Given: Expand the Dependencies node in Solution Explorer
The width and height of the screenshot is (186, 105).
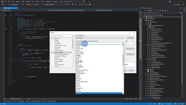Looking at the screenshot, I should 146,22.
